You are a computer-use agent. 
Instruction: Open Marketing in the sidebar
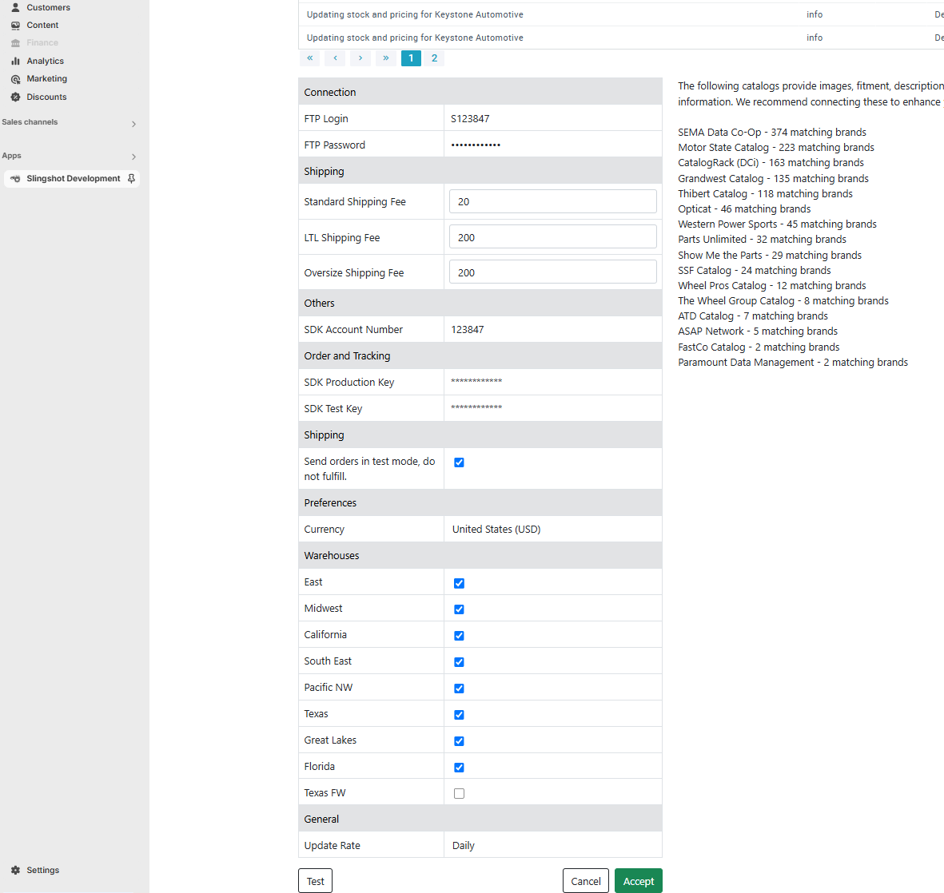pyautogui.click(x=47, y=79)
